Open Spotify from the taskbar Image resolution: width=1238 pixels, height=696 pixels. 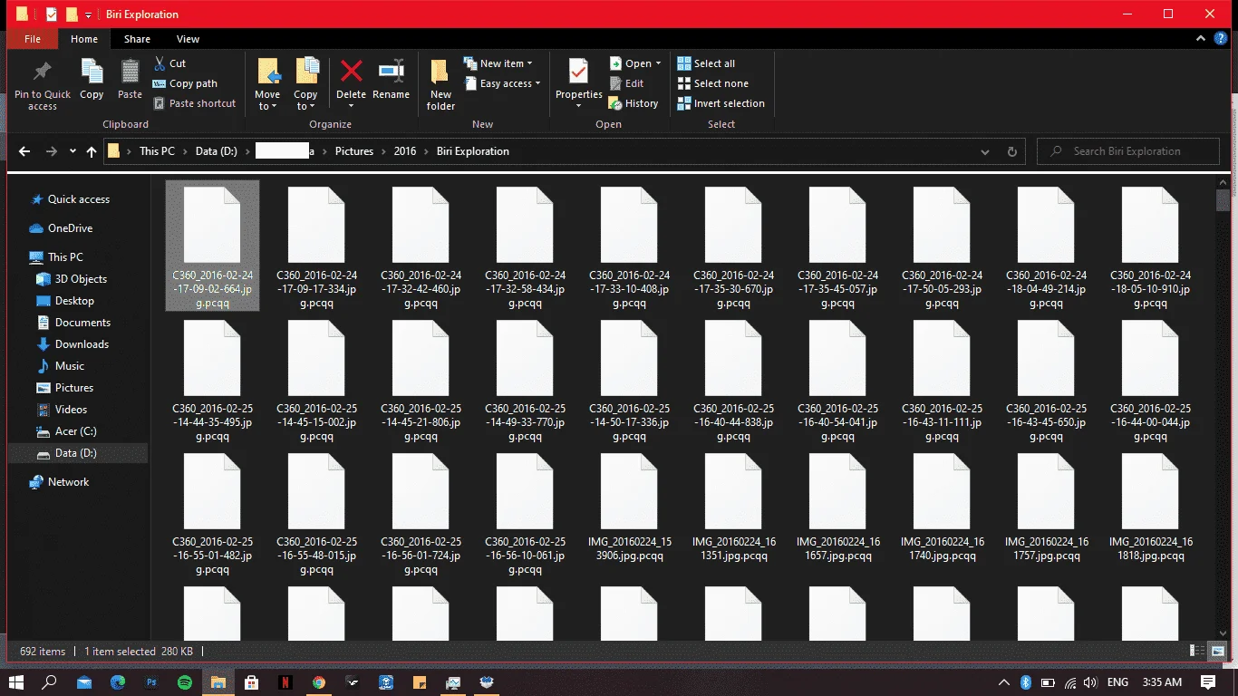[x=185, y=681]
